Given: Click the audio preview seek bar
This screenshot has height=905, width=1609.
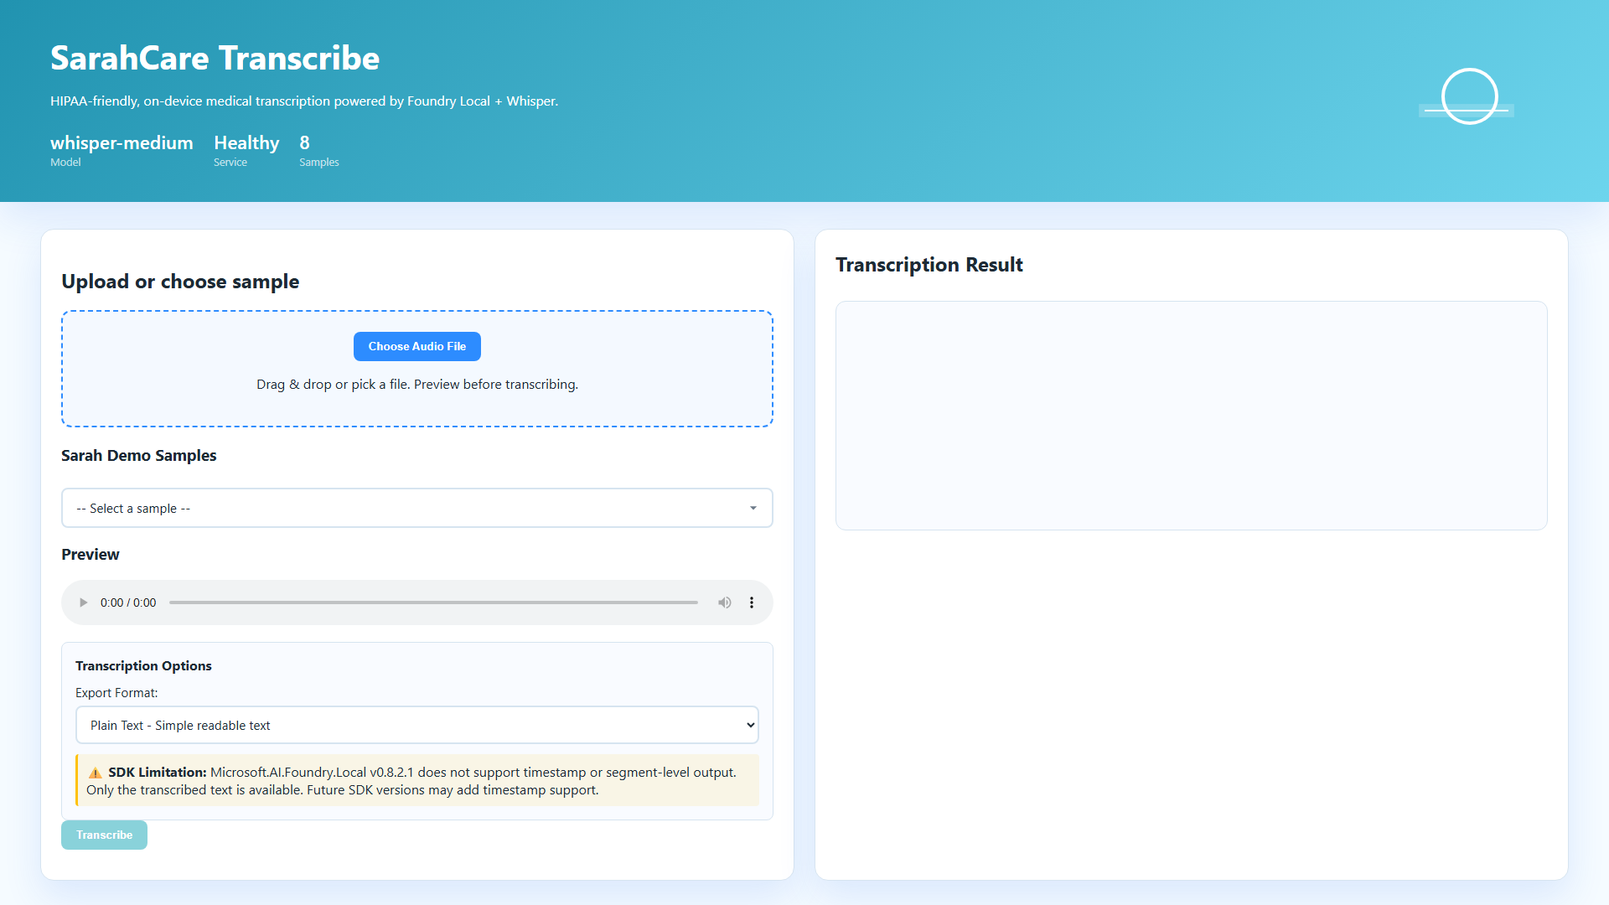Looking at the screenshot, I should 433,602.
